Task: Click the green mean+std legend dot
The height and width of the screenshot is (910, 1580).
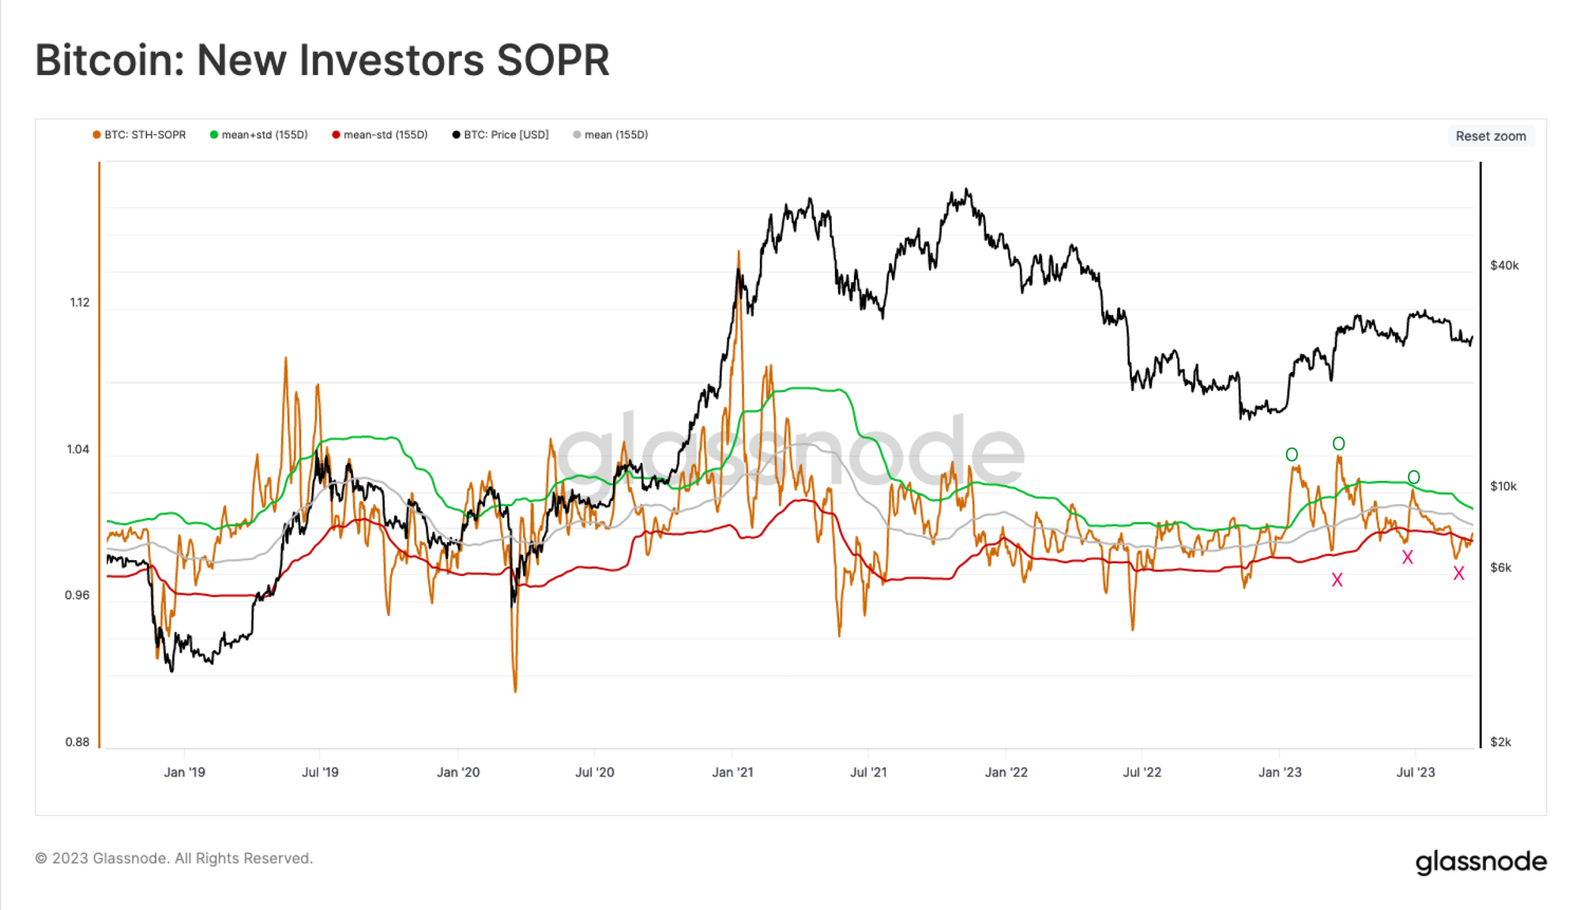Action: 214,135
